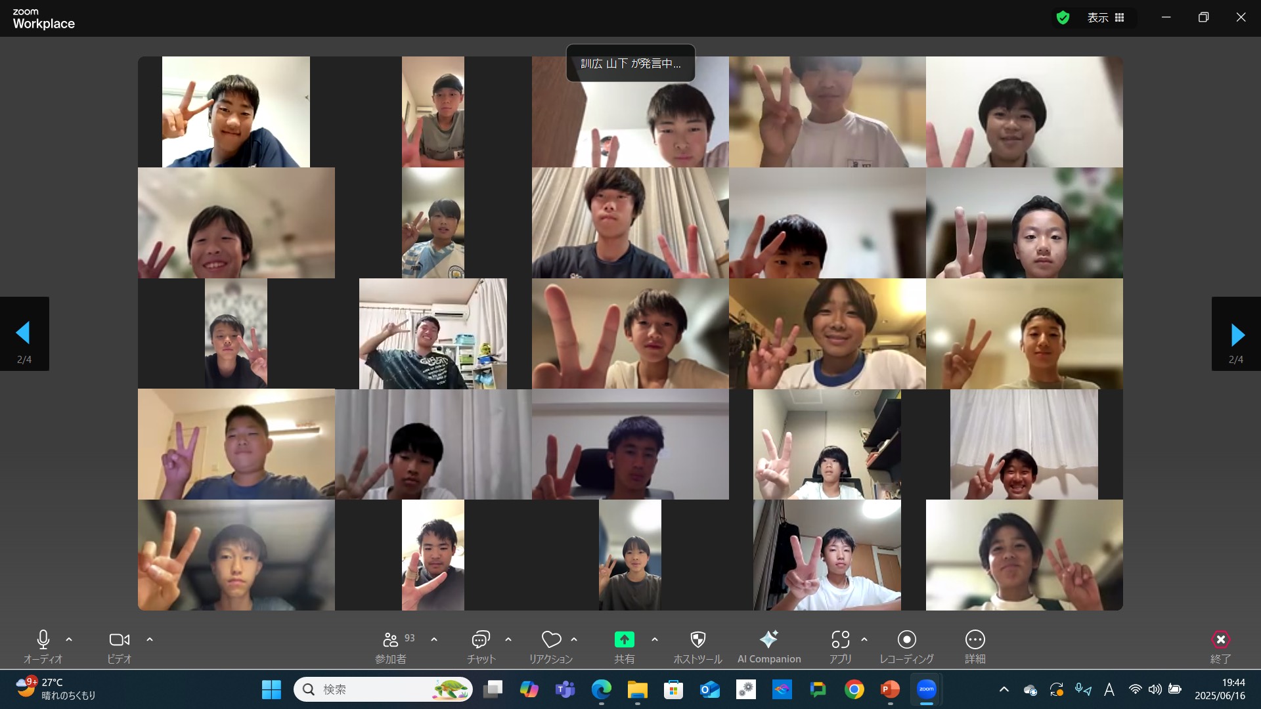Open Windows Start button
This screenshot has width=1261, height=709.
(x=271, y=689)
